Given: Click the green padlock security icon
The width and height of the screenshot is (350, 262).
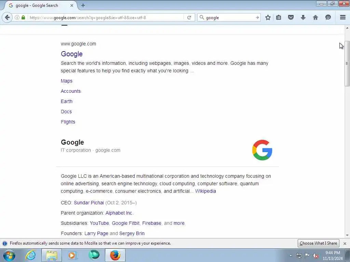Looking at the screenshot, I should point(23,17).
